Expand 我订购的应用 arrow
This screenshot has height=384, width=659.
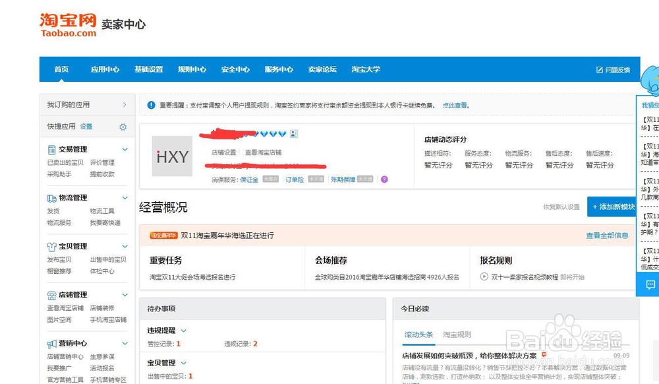(x=125, y=105)
